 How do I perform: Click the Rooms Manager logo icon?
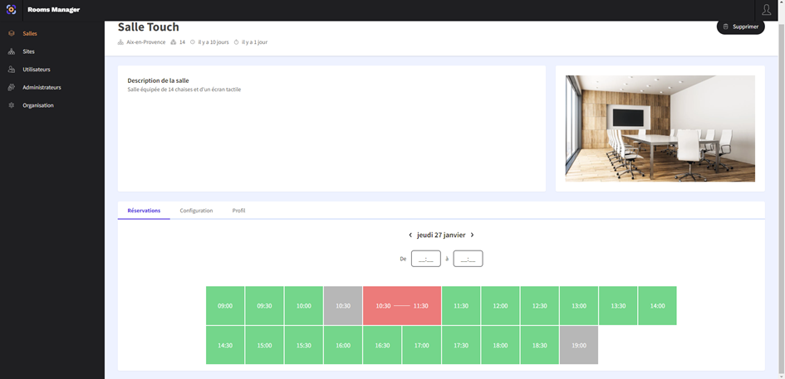click(11, 10)
